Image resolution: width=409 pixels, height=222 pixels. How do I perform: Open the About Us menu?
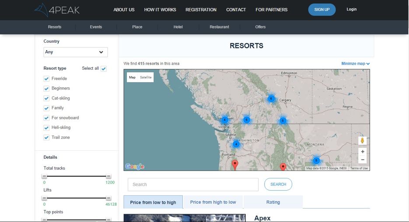coord(124,10)
